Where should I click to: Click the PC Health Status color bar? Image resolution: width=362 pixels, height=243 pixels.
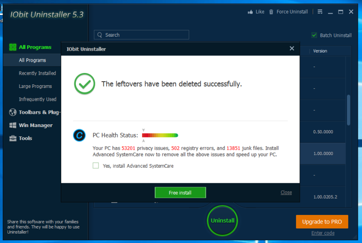[x=160, y=135]
